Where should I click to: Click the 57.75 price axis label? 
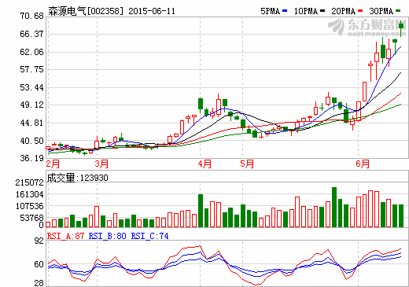pos(31,69)
